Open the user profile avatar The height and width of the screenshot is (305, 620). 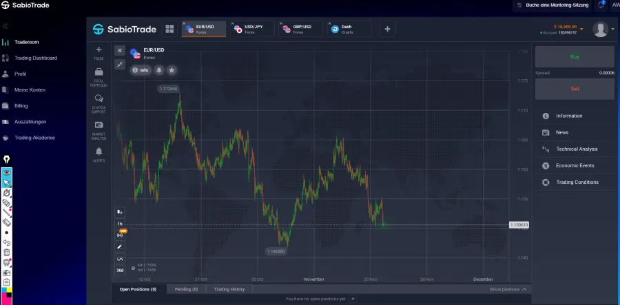[x=601, y=30]
